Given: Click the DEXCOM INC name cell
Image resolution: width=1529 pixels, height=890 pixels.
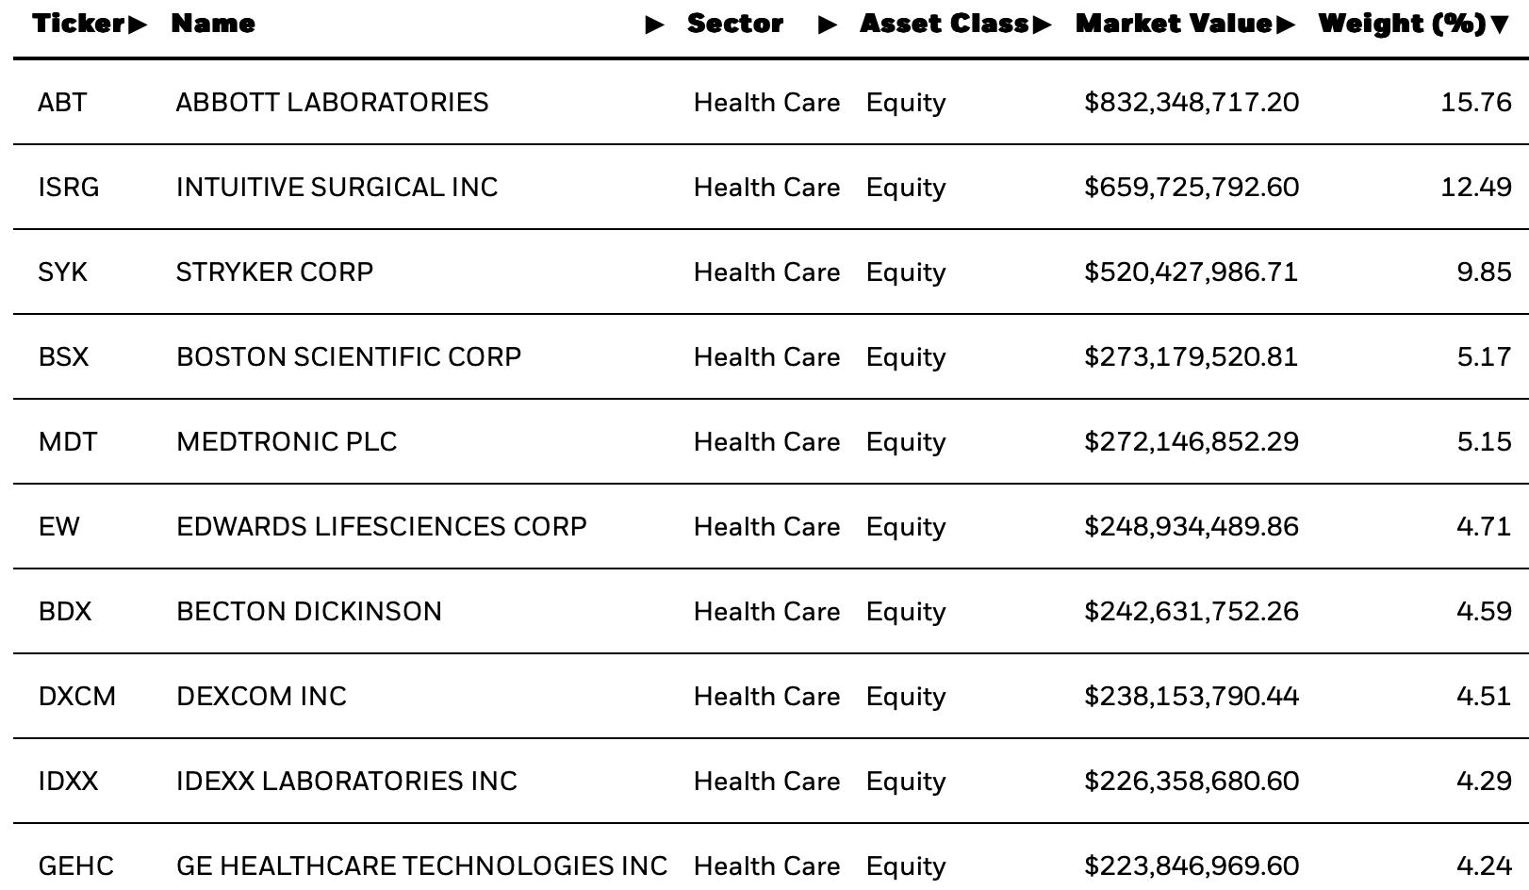Looking at the screenshot, I should click(261, 696).
